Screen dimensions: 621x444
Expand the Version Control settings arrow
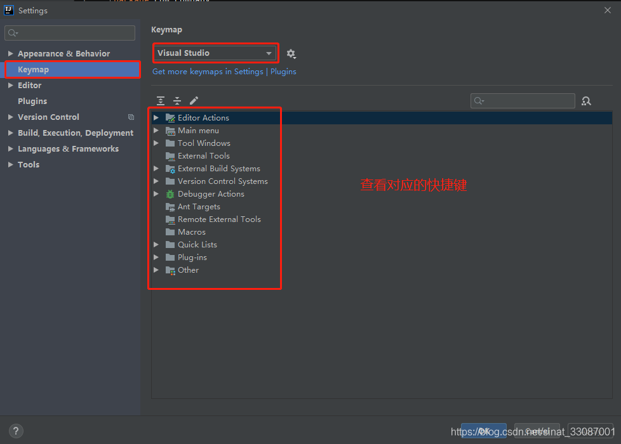(11, 117)
